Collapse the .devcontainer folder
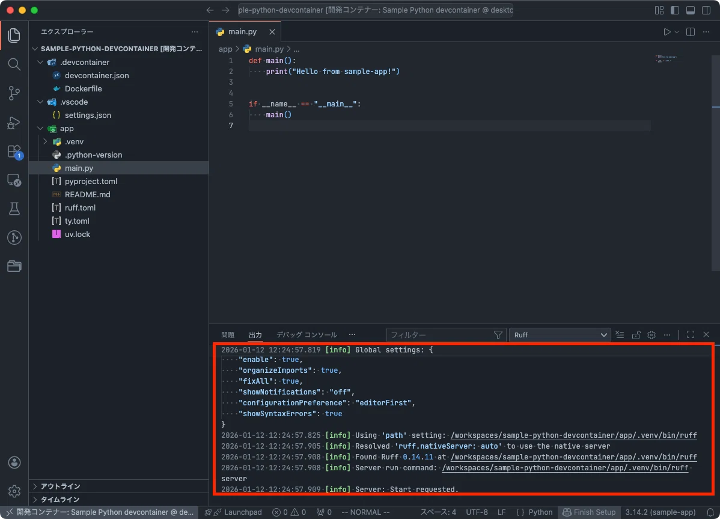The width and height of the screenshot is (720, 519). [x=40, y=62]
